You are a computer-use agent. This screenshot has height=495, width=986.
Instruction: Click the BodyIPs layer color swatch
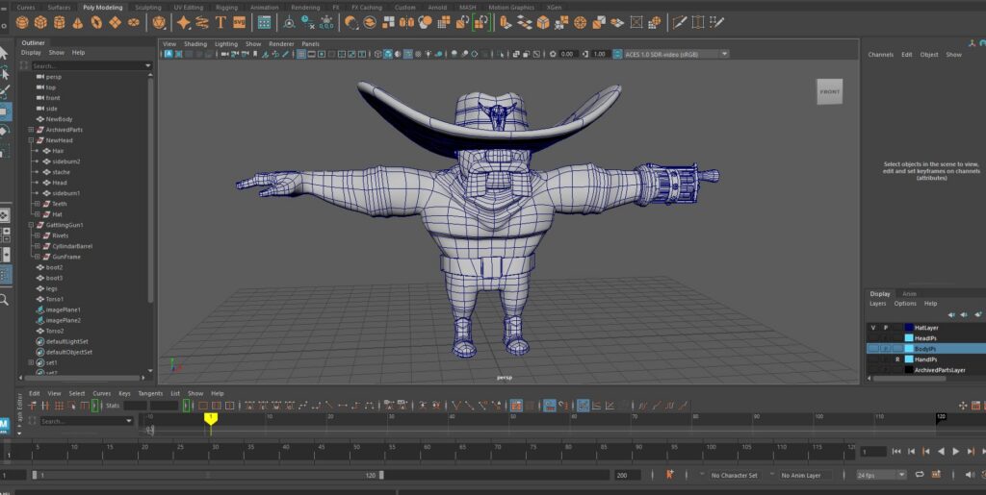(909, 349)
